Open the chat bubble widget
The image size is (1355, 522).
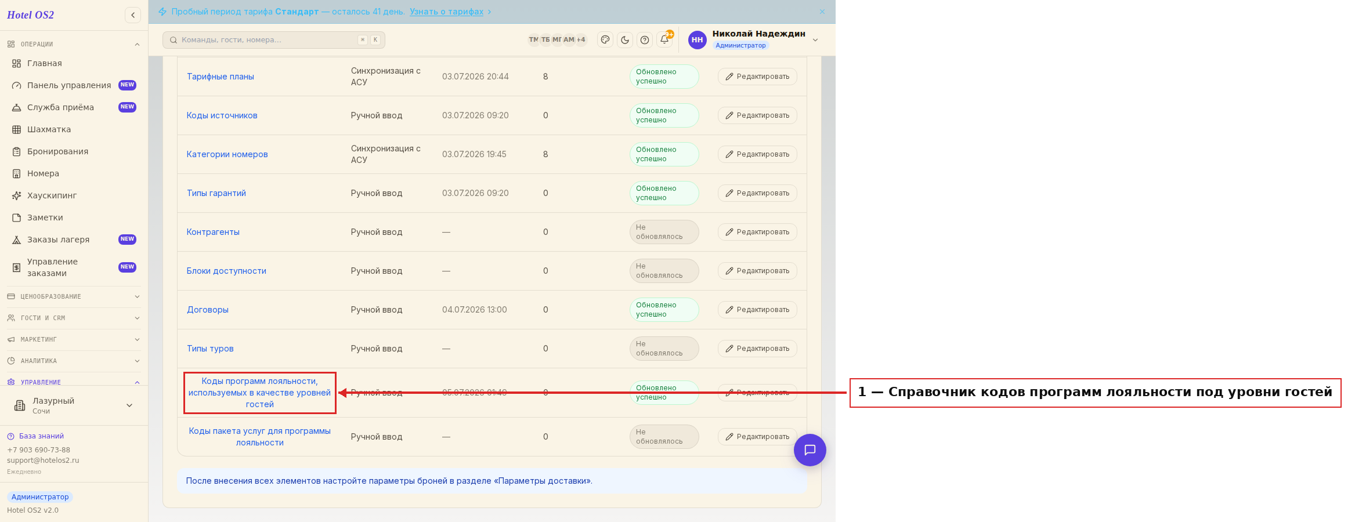point(810,450)
